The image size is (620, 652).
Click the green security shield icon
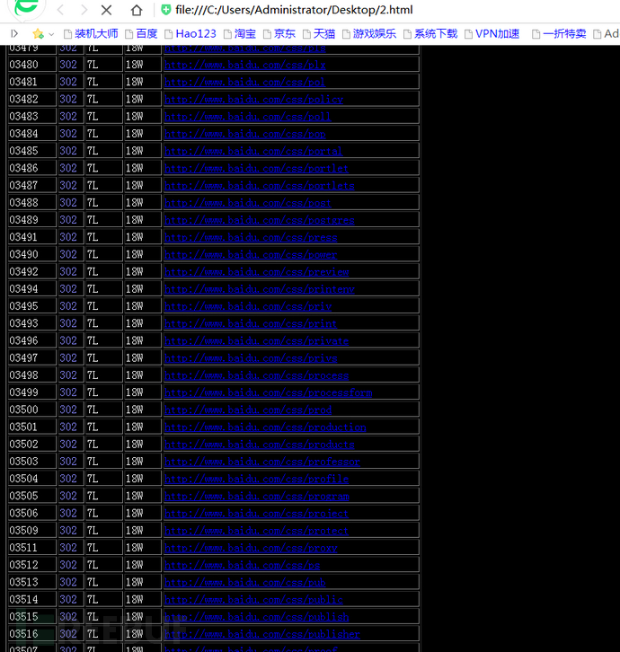(165, 10)
